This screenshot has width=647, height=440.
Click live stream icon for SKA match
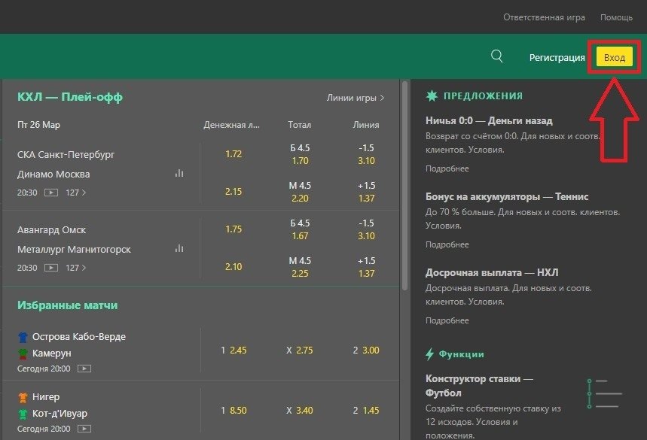click(51, 193)
